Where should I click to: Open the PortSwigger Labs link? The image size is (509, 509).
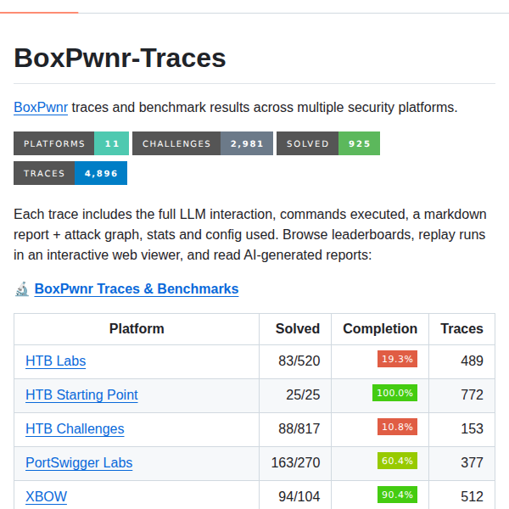click(79, 462)
